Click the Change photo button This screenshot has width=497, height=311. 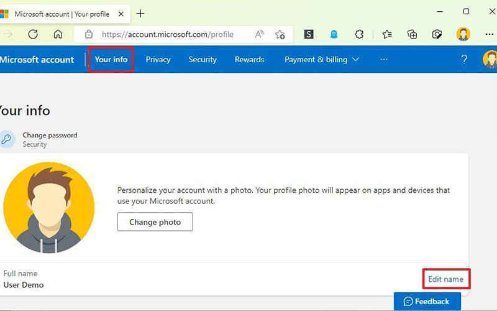(155, 222)
